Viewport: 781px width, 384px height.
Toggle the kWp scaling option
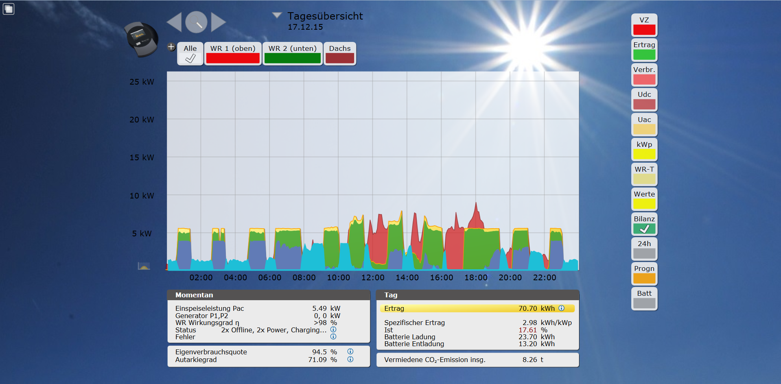pos(644,150)
